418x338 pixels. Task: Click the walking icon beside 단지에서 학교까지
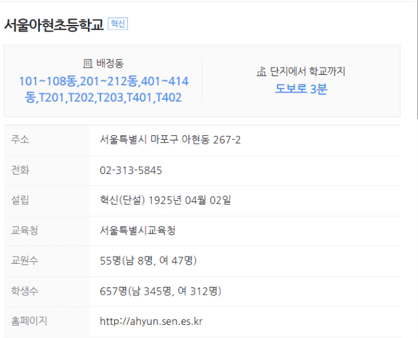tap(262, 72)
